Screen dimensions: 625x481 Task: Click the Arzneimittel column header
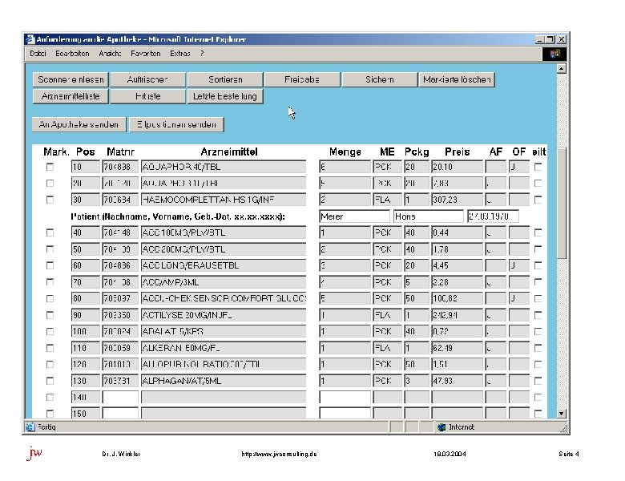229,152
